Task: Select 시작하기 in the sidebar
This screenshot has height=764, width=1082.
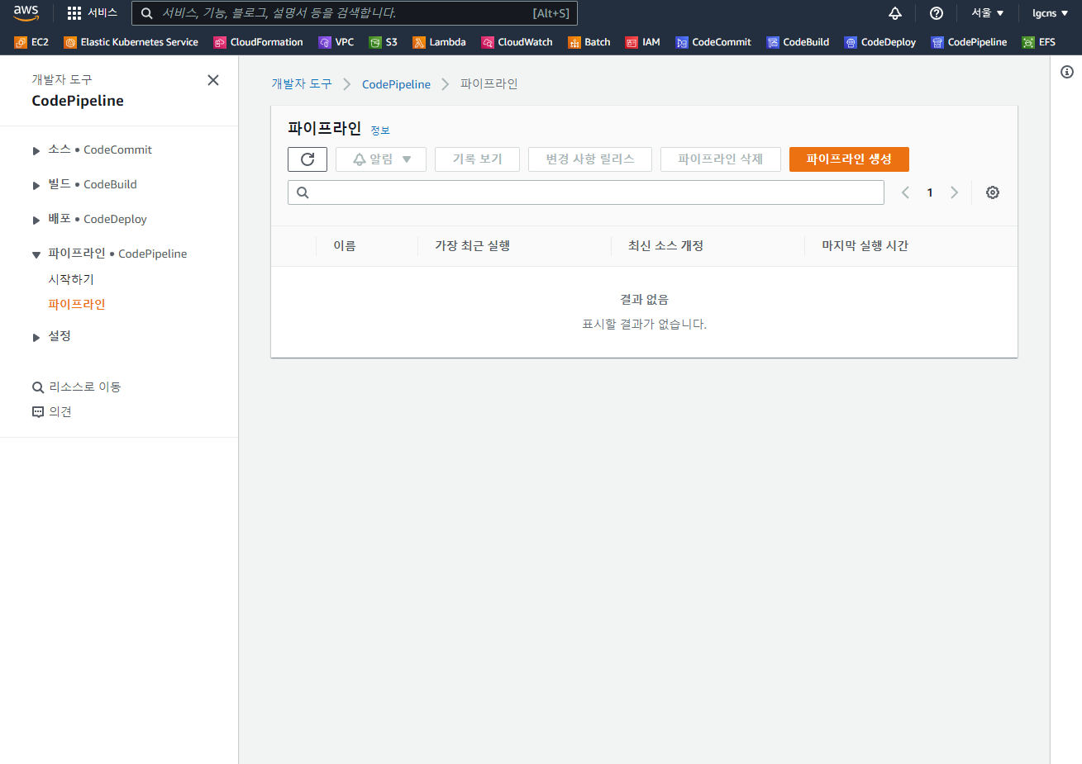Action: [x=71, y=279]
